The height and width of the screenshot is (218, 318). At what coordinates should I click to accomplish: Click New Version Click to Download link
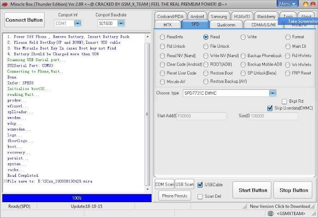280,206
